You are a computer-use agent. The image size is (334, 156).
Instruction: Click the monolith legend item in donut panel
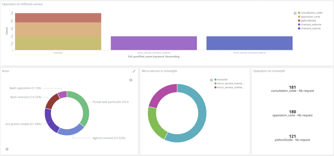tap(222, 80)
